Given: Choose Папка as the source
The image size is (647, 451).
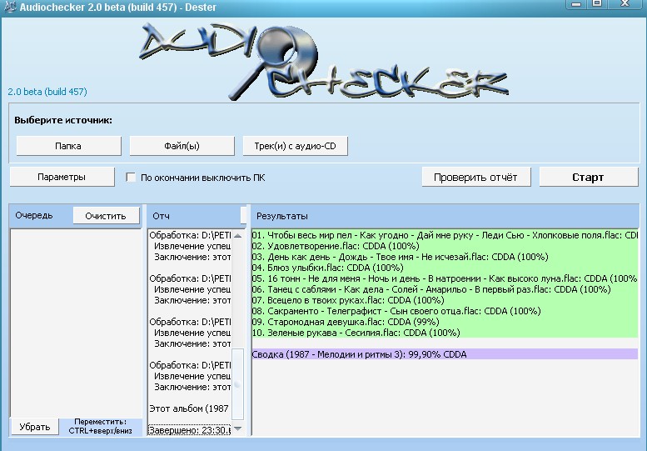Looking at the screenshot, I should tap(67, 146).
